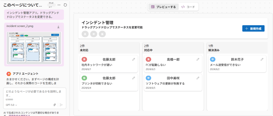Click edit pencil on 田中美咲 card
This screenshot has width=273, height=116.
click(x=198, y=78)
